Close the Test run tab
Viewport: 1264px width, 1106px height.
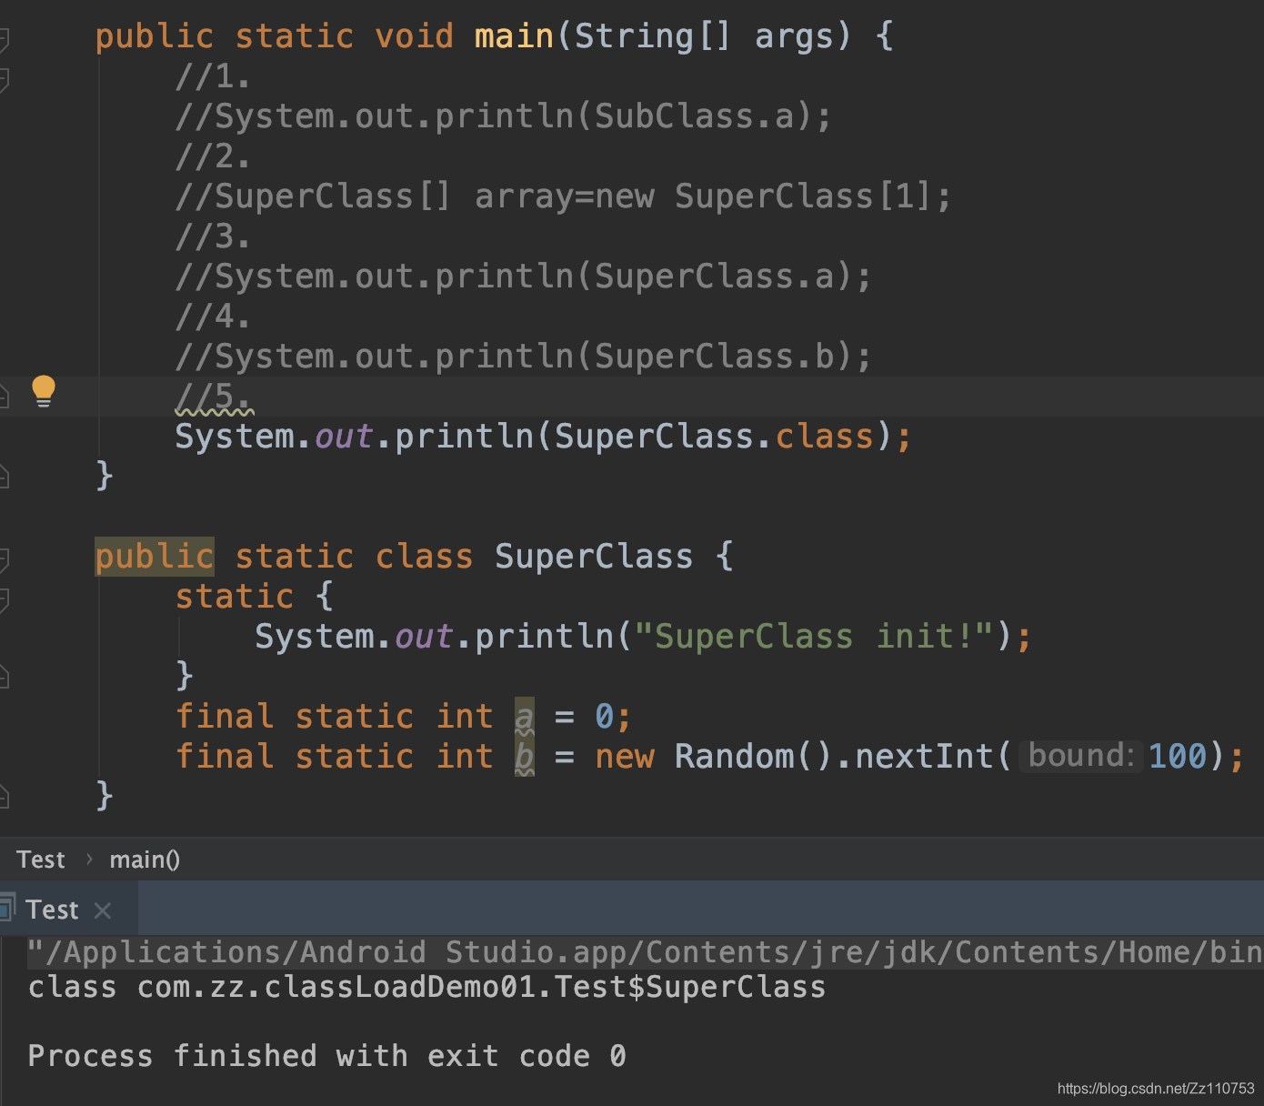tap(103, 910)
